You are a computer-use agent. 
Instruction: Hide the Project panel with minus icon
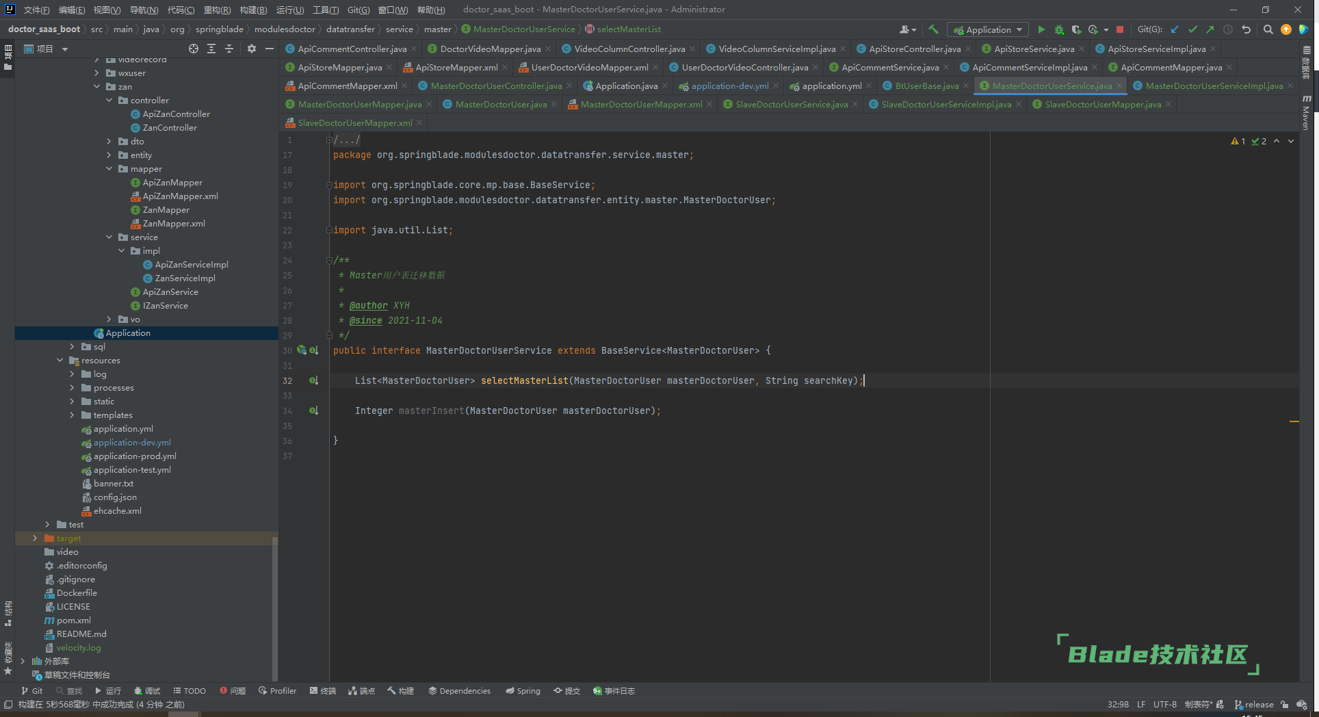pyautogui.click(x=270, y=49)
